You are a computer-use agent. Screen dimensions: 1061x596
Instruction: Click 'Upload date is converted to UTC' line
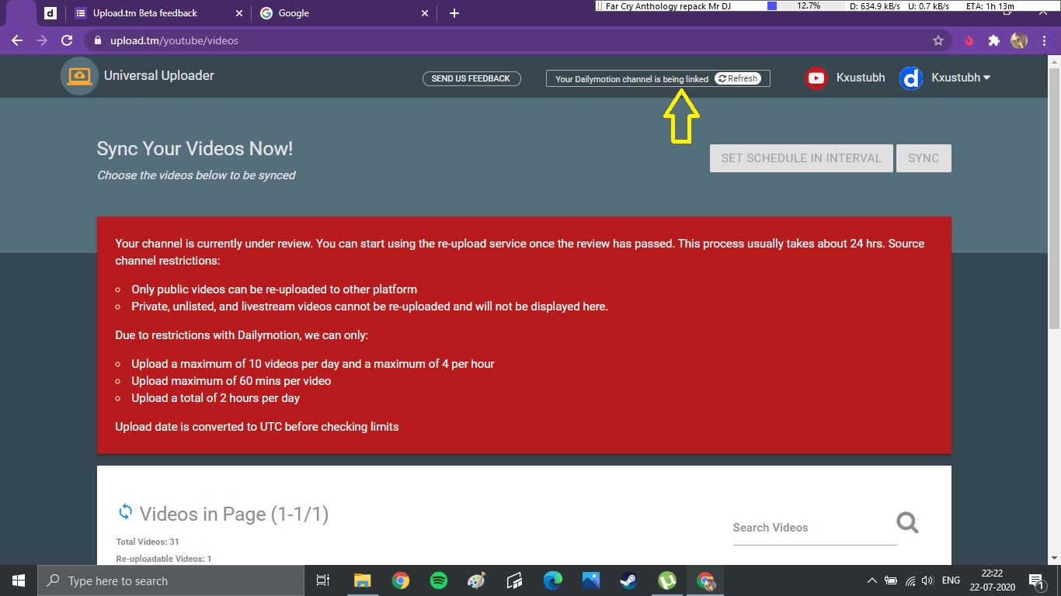click(257, 427)
